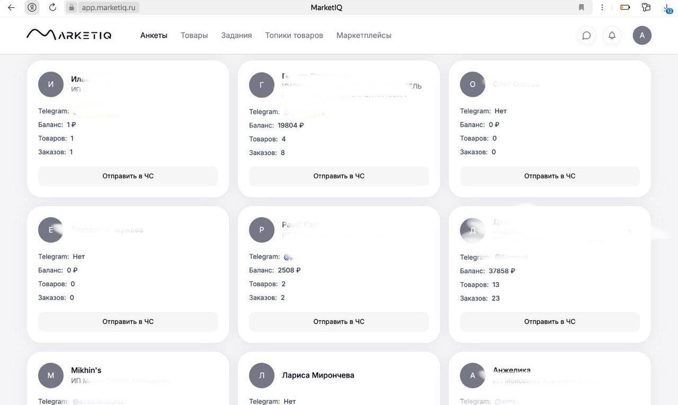678x405 pixels.
Task: Open the Товары section
Action: (194, 36)
